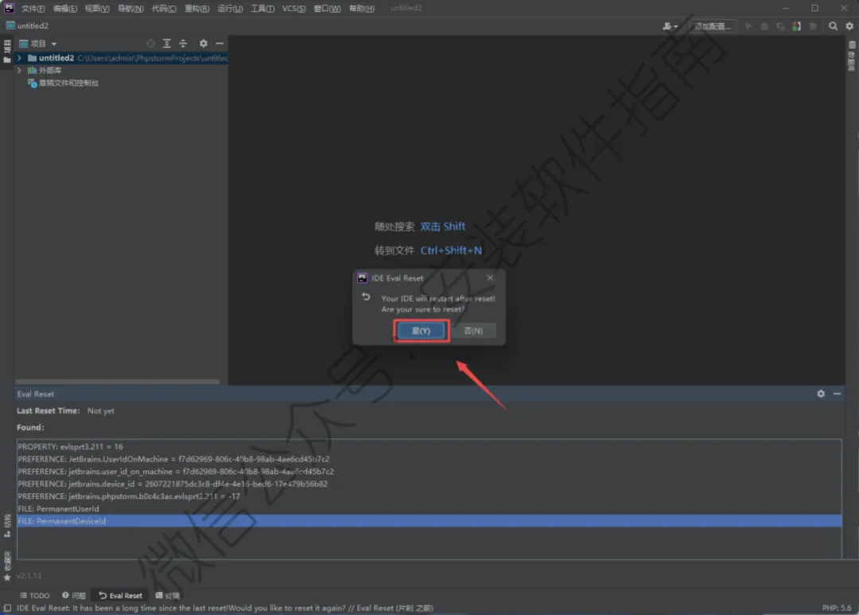
Task: Open the 重构(R) menu
Action: [196, 8]
